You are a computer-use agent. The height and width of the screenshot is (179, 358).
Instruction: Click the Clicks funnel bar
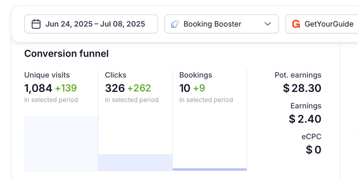tap(135, 162)
